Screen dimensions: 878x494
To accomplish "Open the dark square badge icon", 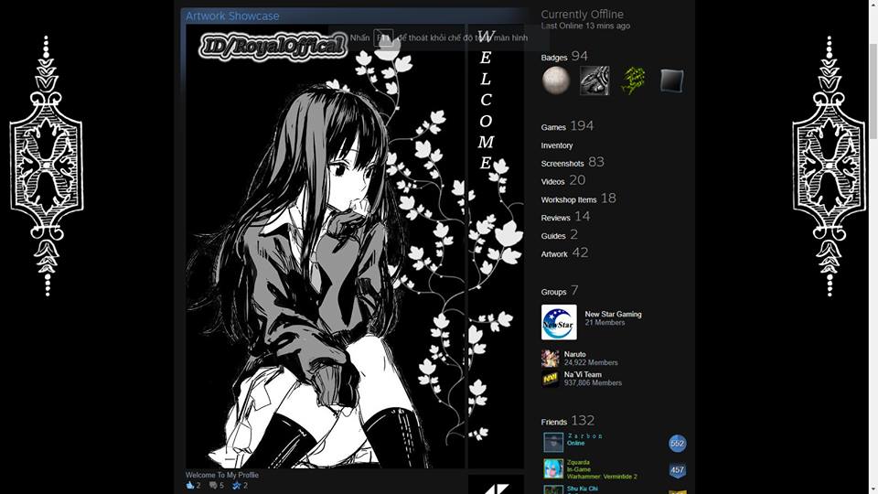I will 671,81.
